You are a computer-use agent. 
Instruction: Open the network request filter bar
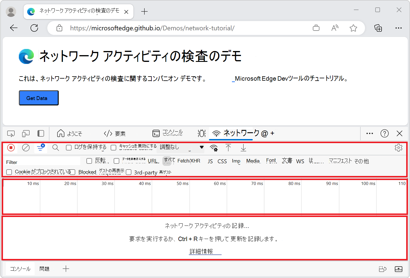coord(40,148)
